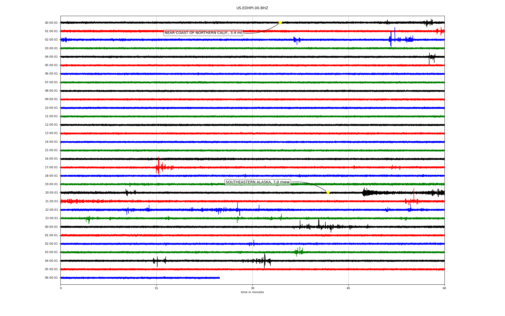Click the 45 minute tick label on x-axis
This screenshot has height=316, width=505.
pos(349,288)
